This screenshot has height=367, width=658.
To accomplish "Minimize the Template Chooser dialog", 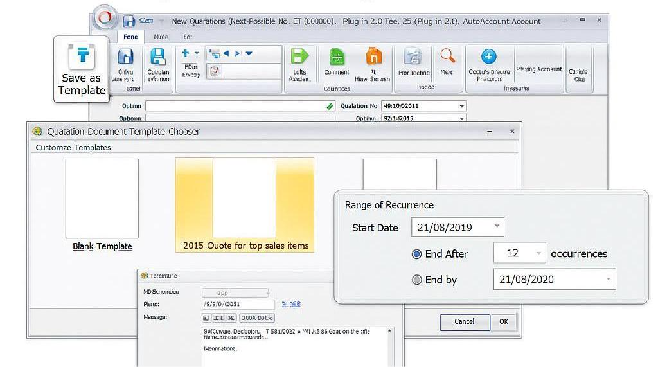I will click(x=489, y=131).
